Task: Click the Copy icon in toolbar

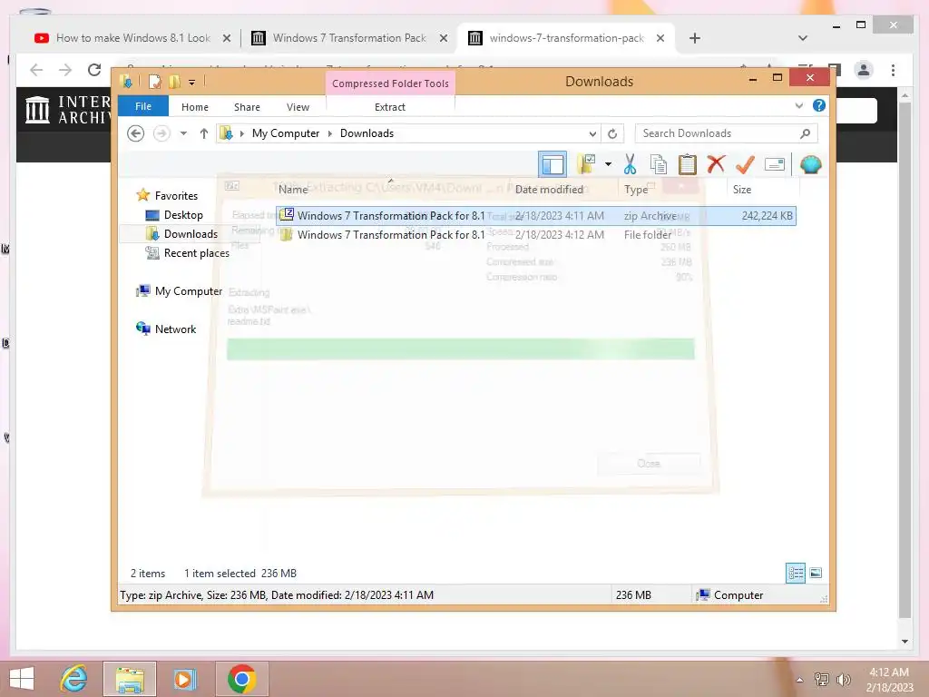Action: tap(659, 164)
